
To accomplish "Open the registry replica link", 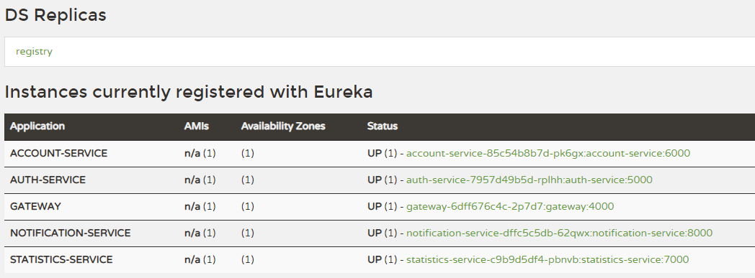I will 34,52.
